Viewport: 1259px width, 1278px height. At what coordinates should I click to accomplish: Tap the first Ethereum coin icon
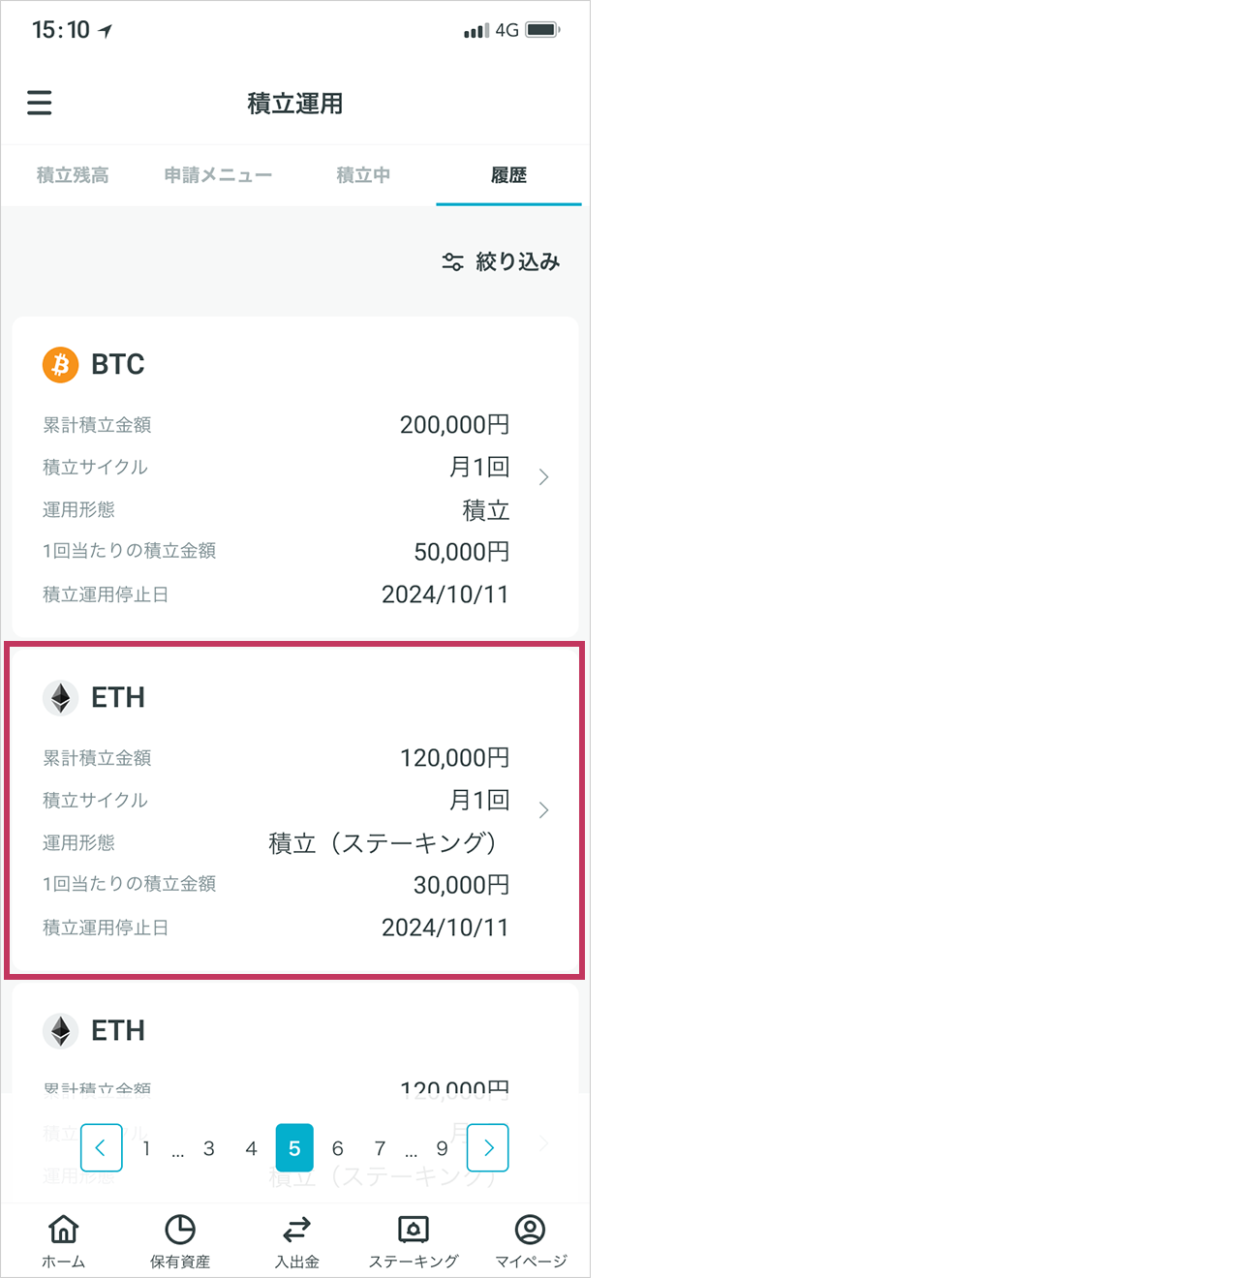60,698
